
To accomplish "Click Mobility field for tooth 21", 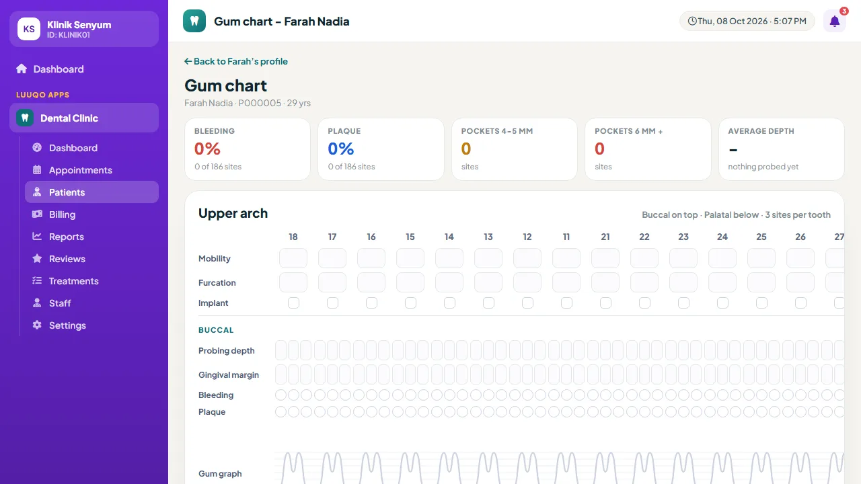I will click(605, 258).
